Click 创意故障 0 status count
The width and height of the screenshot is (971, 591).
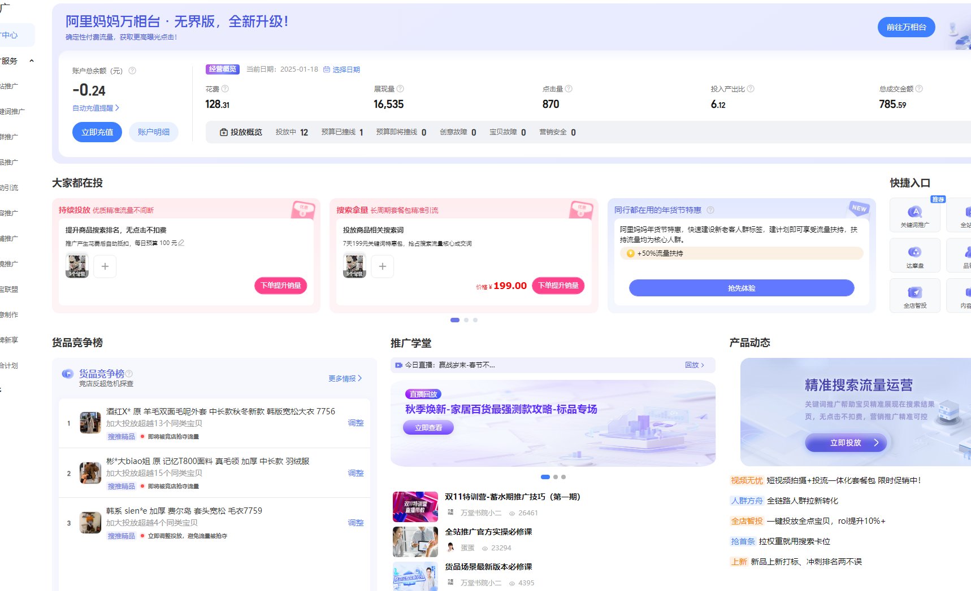tap(458, 132)
